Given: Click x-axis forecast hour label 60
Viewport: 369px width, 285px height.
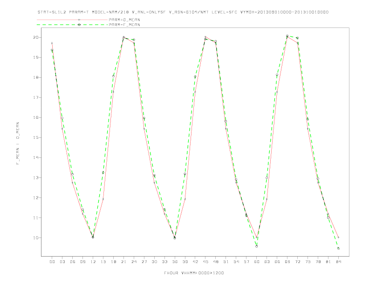Looking at the screenshot, I should pos(257,262).
